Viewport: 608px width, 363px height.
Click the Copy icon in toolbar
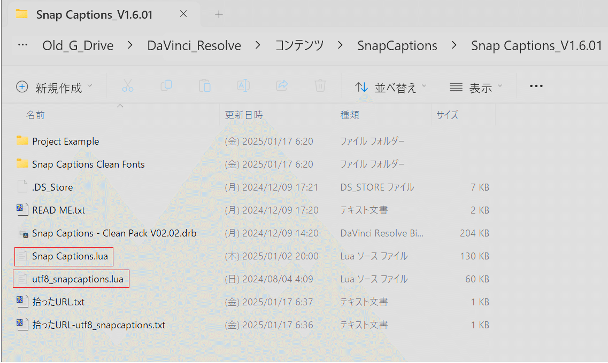click(166, 85)
